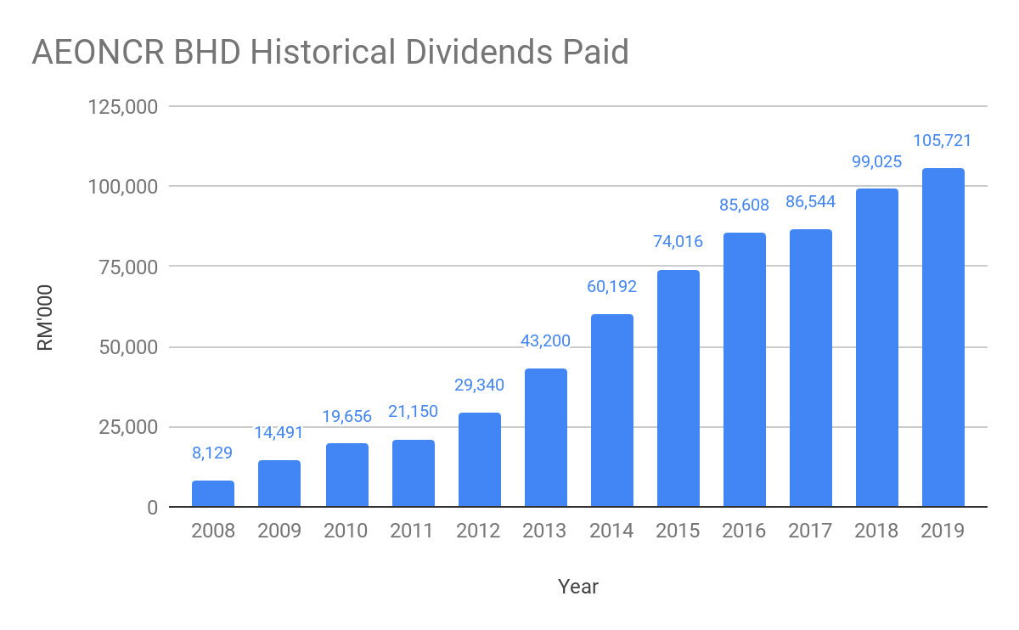This screenshot has width=1019, height=630.
Task: Click the x-axis label 2012
Action: coord(478,532)
